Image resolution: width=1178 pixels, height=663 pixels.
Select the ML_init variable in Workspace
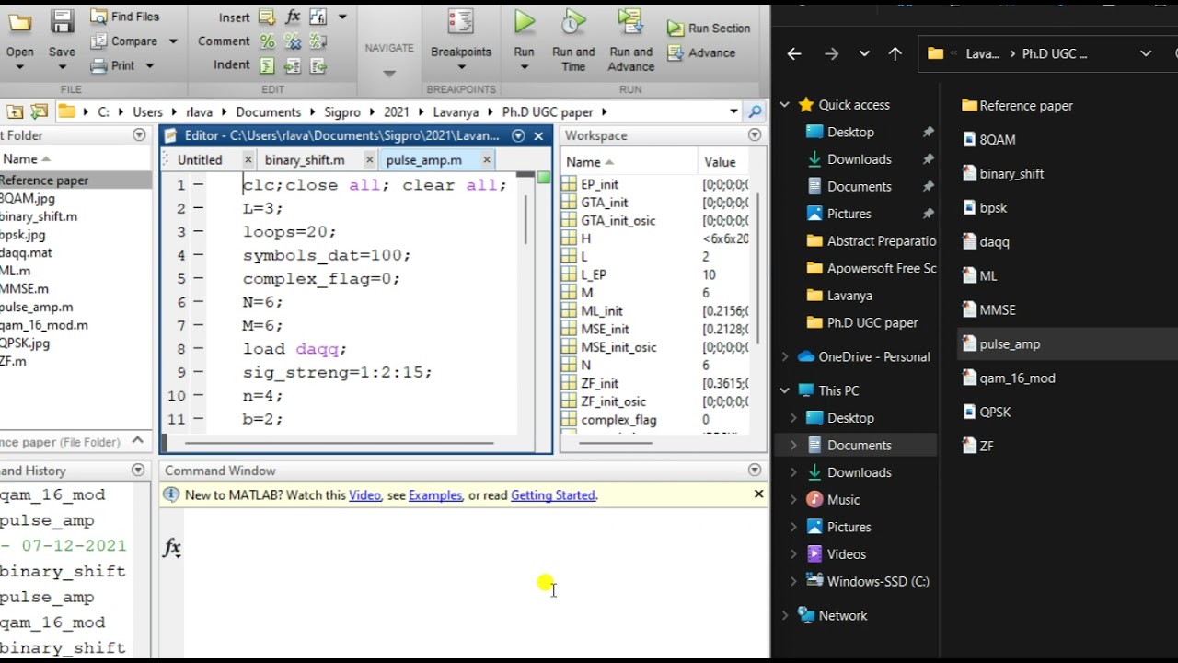pyautogui.click(x=602, y=311)
